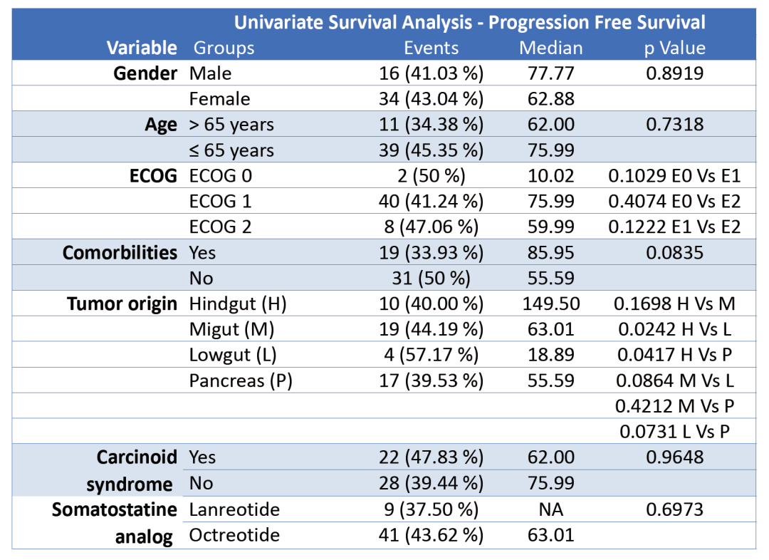Select the 'Gender' variable label
The width and height of the screenshot is (769, 560).
point(145,73)
